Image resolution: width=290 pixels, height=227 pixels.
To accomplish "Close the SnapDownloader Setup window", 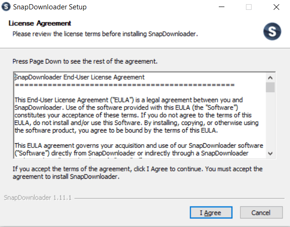I will 276,7.
